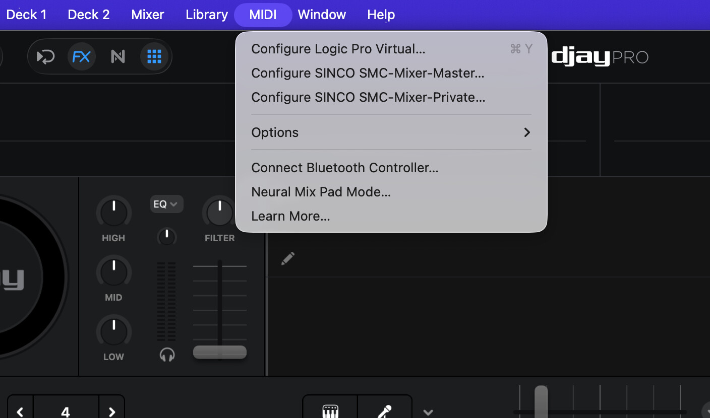Click the right stepper arrow beside 4
Screen dimensions: 710x418
(x=112, y=411)
